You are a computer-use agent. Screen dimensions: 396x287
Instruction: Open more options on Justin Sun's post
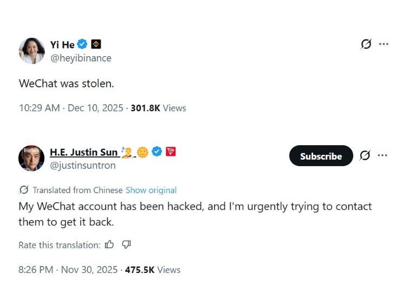pyautogui.click(x=382, y=156)
